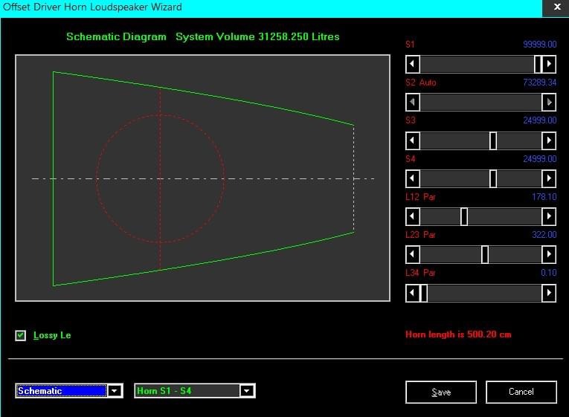
Task: Click the S4 slider thumb
Action: (x=493, y=178)
